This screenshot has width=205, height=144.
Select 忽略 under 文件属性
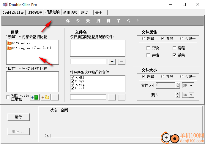click(143, 39)
